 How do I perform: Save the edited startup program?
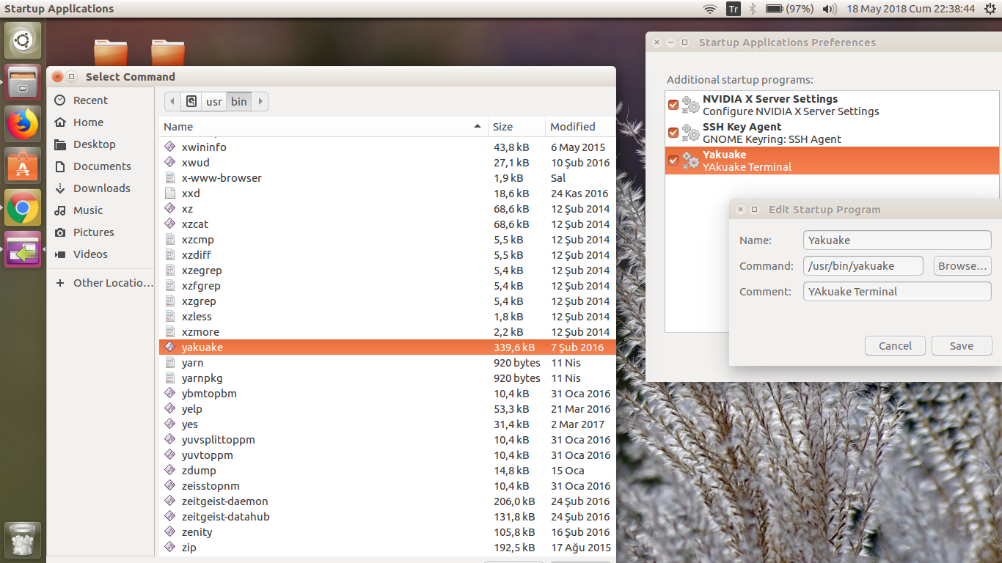961,346
